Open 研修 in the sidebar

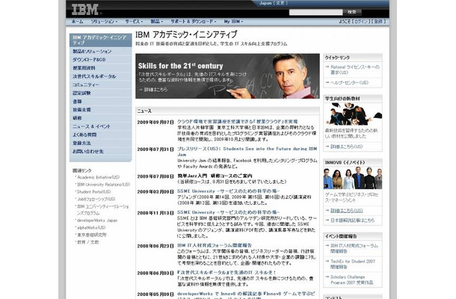pos(77,118)
